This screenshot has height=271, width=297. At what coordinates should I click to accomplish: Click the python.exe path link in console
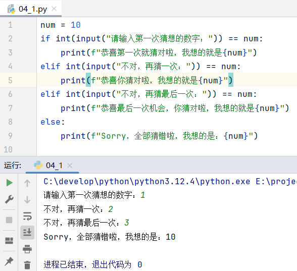(x=147, y=182)
